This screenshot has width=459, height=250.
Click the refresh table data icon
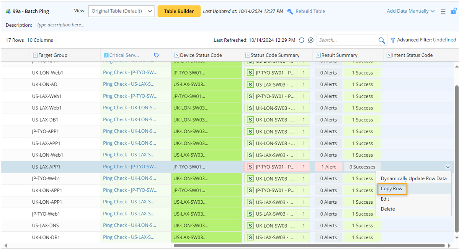(302, 40)
